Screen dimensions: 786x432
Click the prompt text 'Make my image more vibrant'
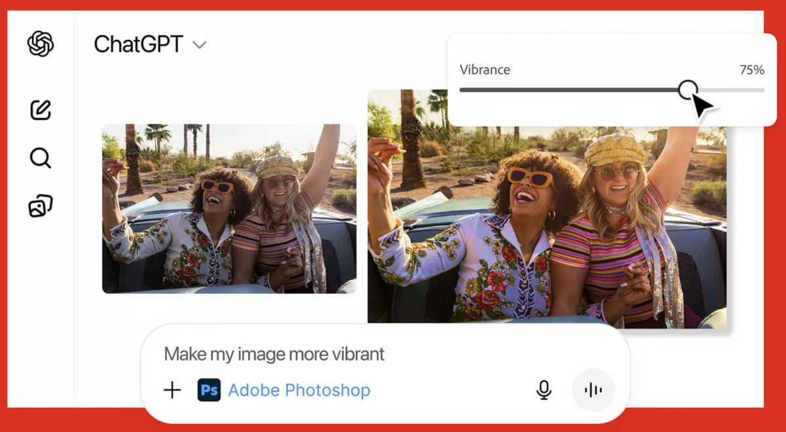[274, 353]
